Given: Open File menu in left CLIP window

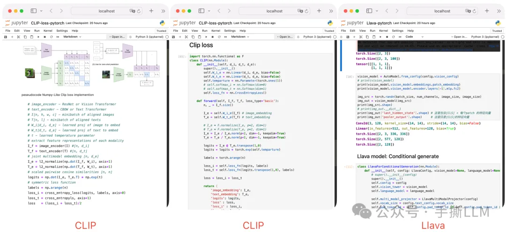Looking at the screenshot, I should pyautogui.click(x=8, y=30).
